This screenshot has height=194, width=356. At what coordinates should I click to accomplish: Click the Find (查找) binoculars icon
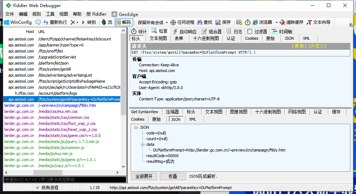[x=200, y=22]
